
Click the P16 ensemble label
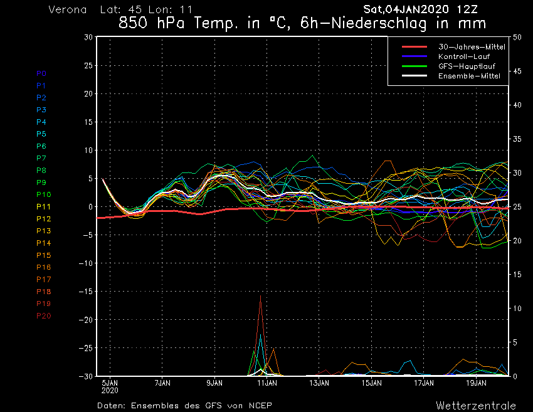[x=43, y=267]
